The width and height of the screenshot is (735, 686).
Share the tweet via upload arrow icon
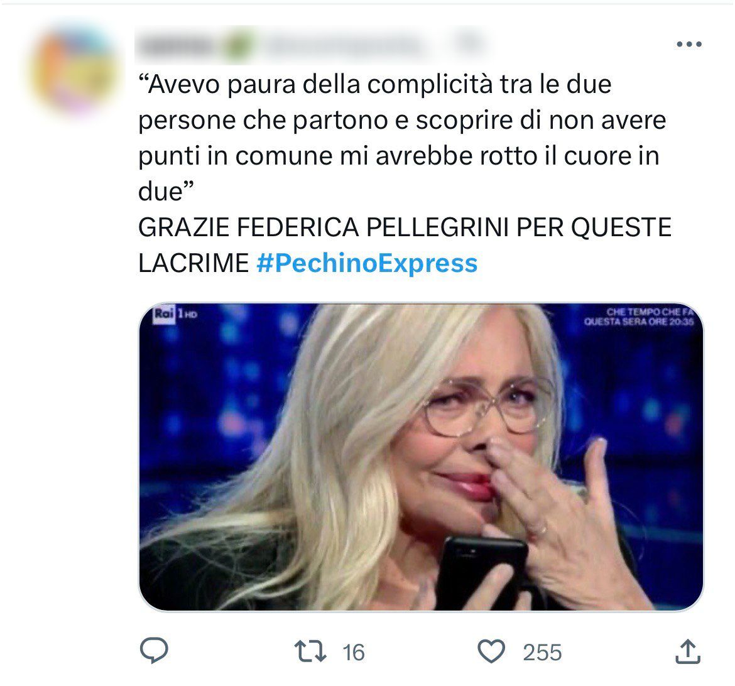688,652
